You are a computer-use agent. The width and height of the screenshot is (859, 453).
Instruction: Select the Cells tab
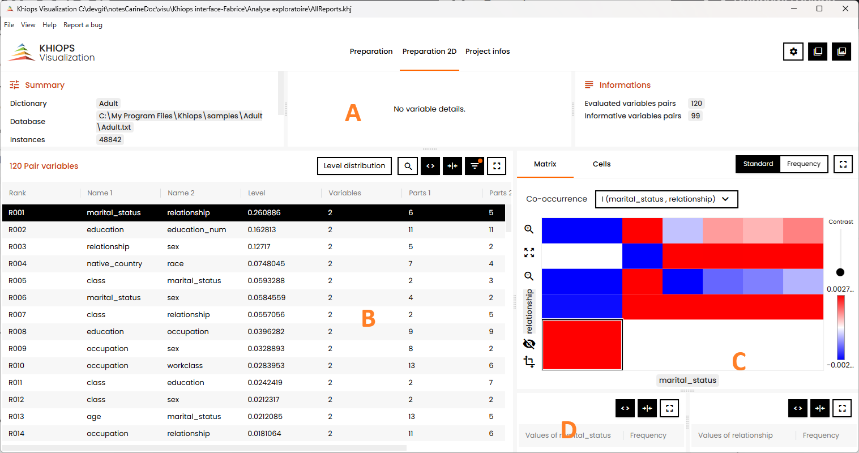[601, 164]
